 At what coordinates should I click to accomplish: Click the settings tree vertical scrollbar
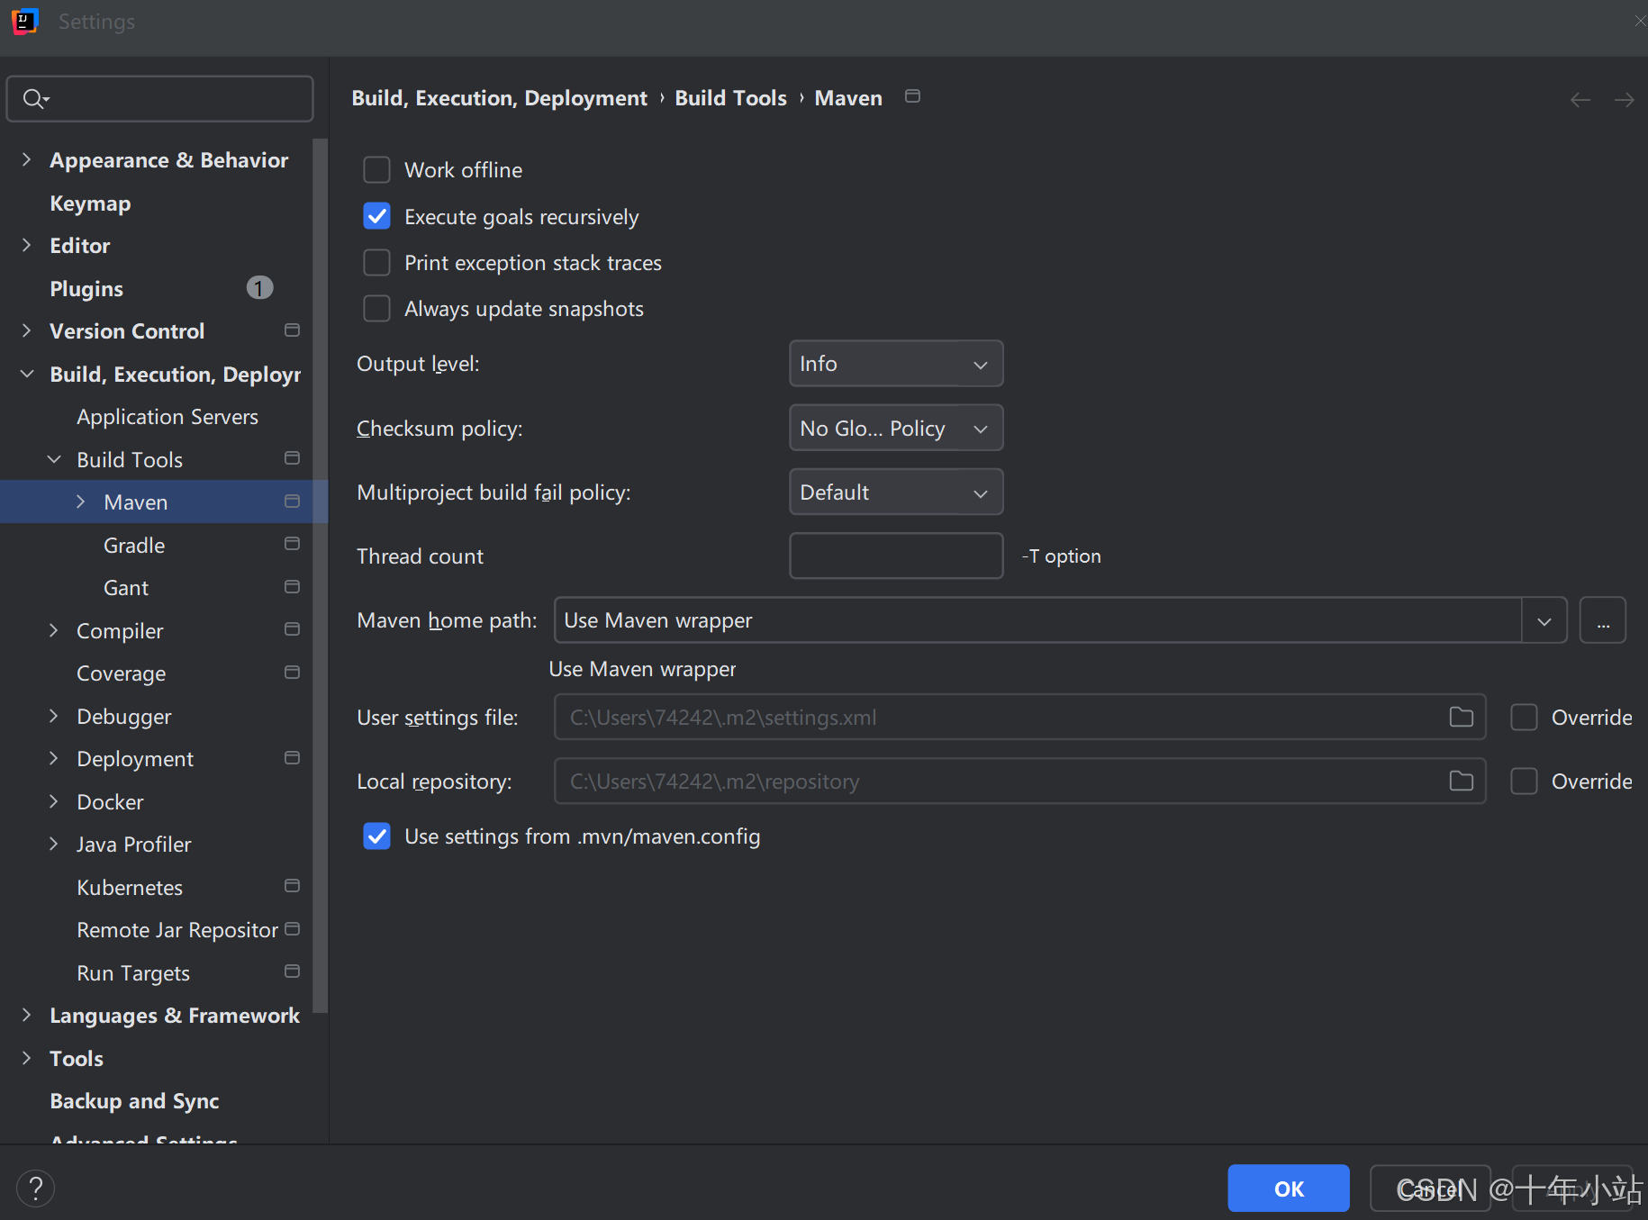point(321,576)
